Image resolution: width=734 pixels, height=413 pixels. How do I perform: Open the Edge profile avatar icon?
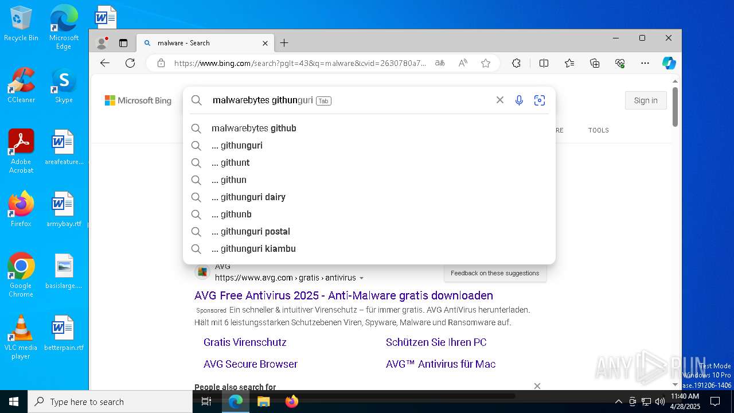click(103, 43)
